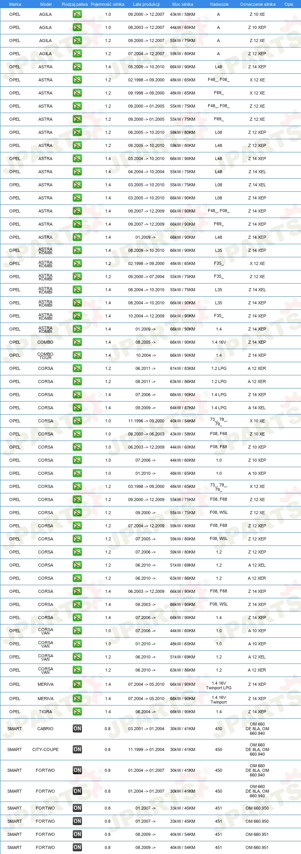Click the 09.2000 -> 06.2003 production years cell
Image resolution: width=301 pixels, height=854 pixels.
pos(146,434)
